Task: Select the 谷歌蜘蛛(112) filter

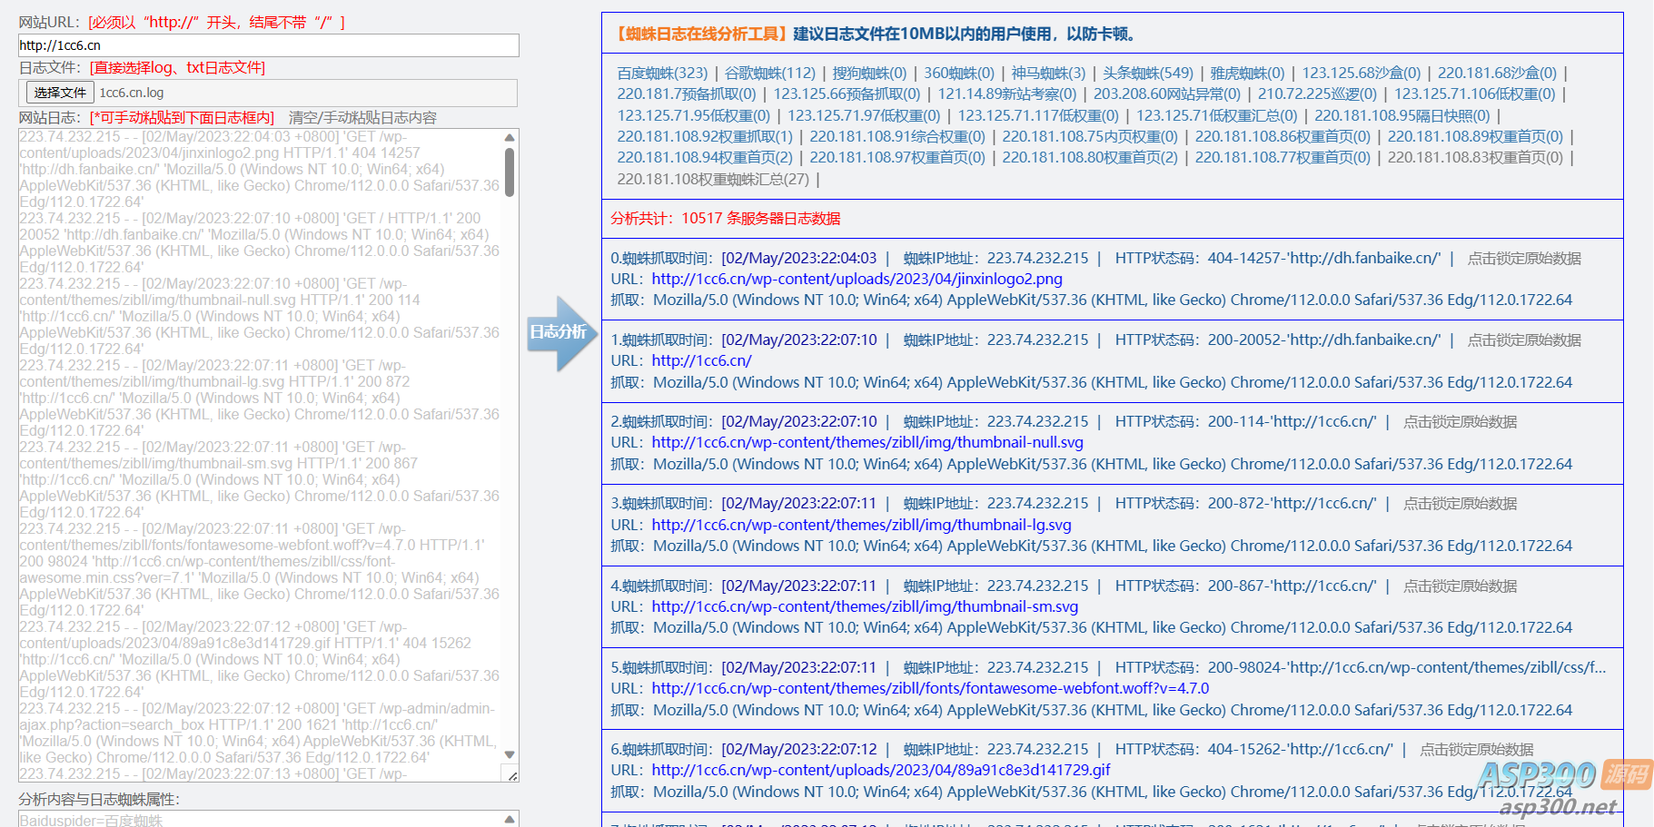Action: (x=770, y=74)
